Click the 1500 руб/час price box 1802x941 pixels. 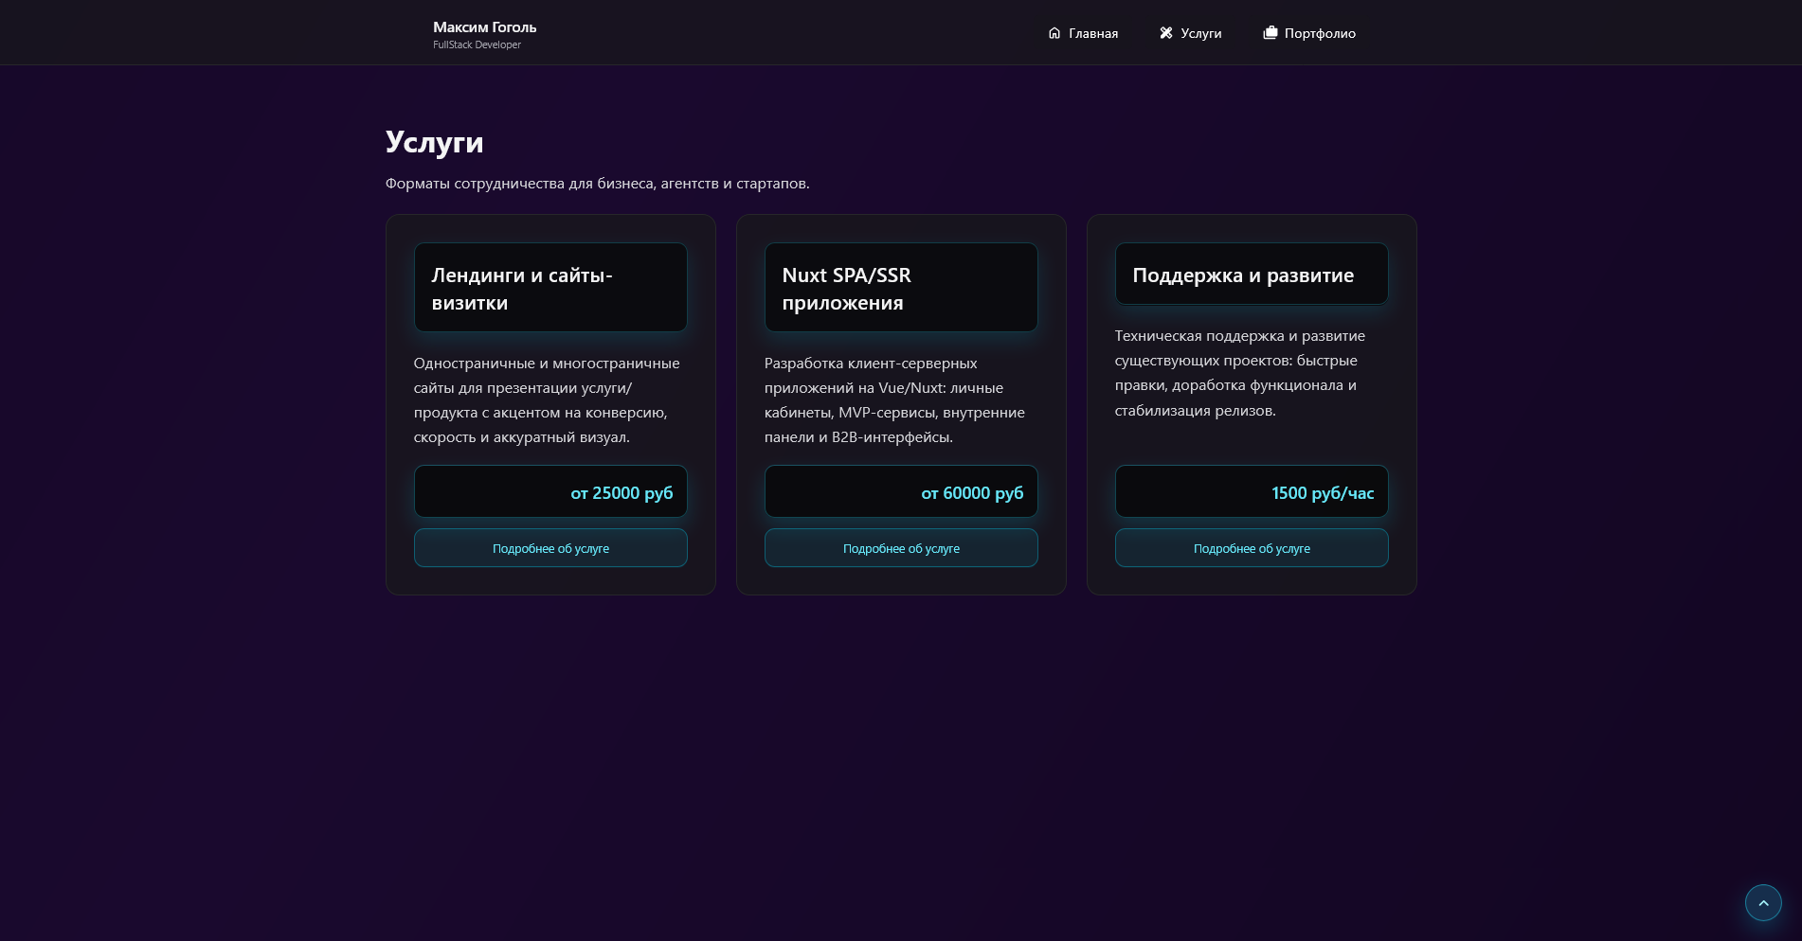(1252, 491)
